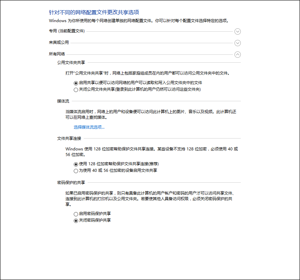Collapse the 所有网络 section chevron
The image size is (300, 280).
[237, 55]
